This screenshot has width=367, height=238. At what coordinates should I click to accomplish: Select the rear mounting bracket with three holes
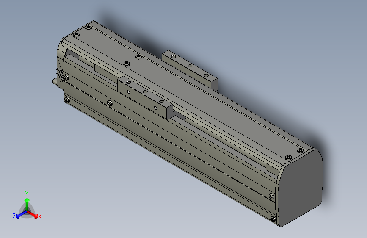(x=190, y=70)
